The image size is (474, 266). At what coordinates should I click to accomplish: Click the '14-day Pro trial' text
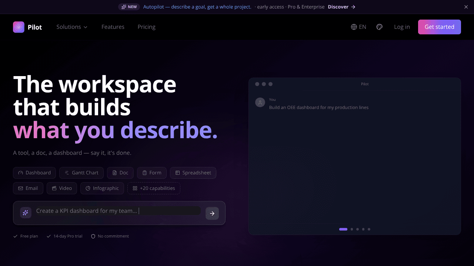68,236
